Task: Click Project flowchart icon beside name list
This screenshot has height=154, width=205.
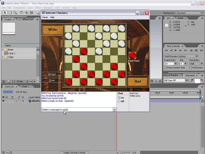Action: pos(38,49)
